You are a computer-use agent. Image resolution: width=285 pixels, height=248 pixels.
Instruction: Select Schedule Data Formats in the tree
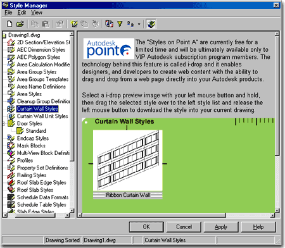click(42, 197)
